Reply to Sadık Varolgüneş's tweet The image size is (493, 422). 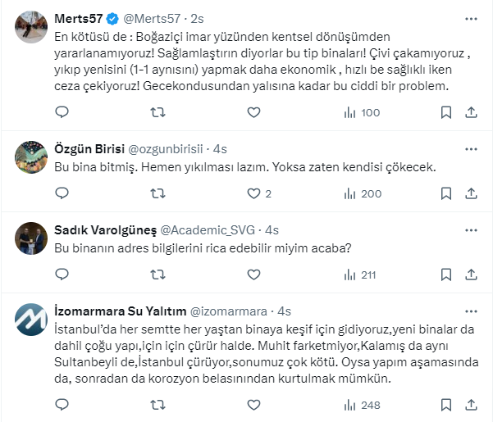(61, 275)
